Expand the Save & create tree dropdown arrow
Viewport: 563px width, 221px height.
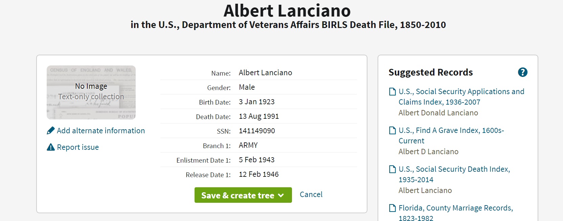(281, 195)
